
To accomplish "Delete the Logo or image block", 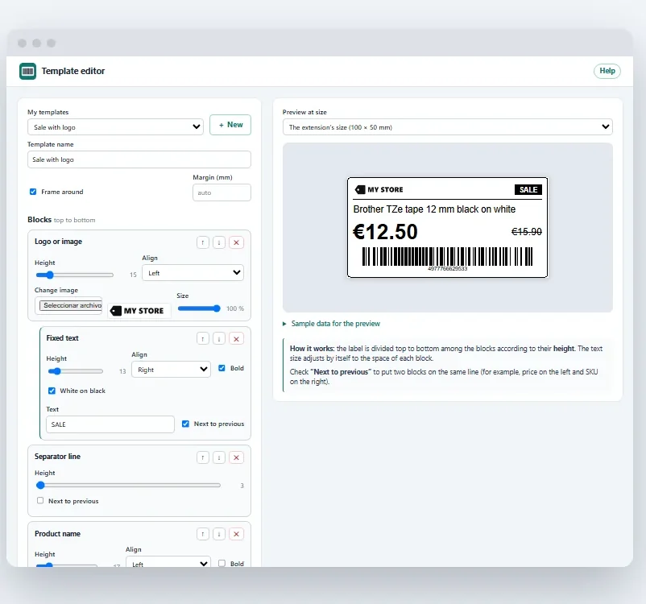I will (237, 242).
